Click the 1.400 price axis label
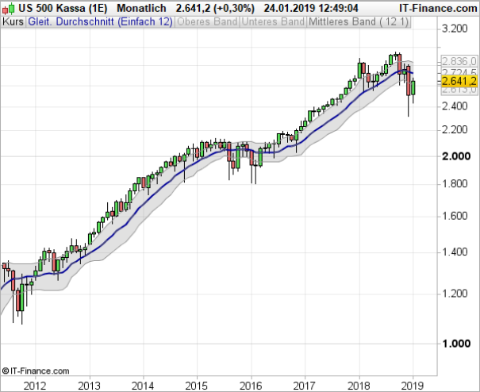The height and width of the screenshot is (392, 480). pyautogui.click(x=455, y=252)
